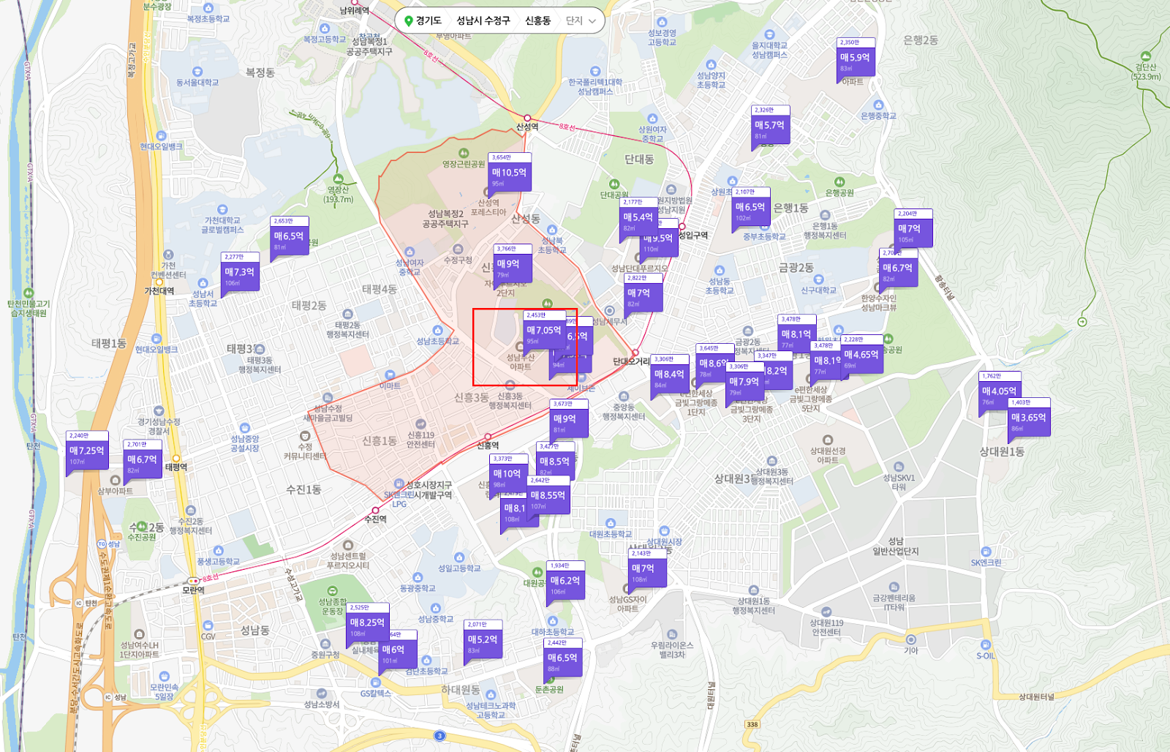Click the SK엔크린 gas station icon

(986, 552)
